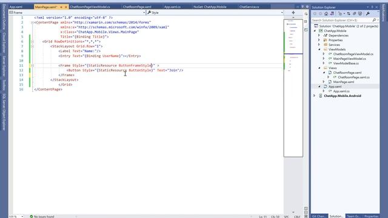Screen dimensions: 388x218
Task: Click Sync with Active Document icon
Action: 349,14
